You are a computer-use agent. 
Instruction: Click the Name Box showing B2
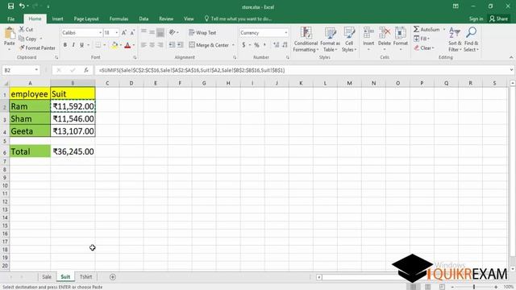21,70
